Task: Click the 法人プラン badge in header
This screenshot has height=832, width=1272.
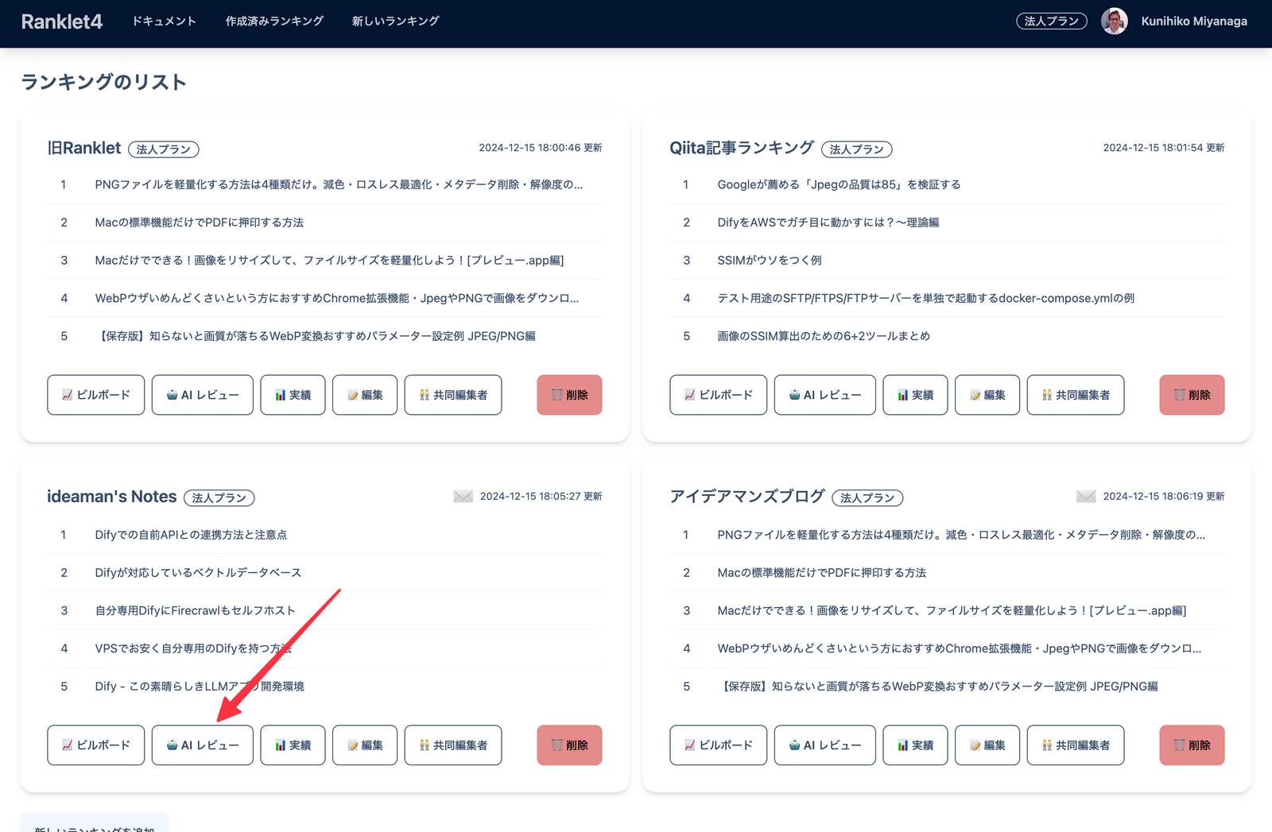Action: pos(1051,21)
